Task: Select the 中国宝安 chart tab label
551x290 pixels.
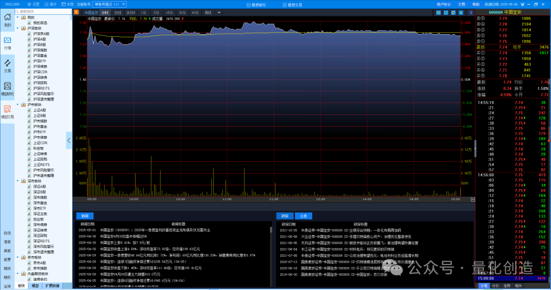Action: tap(91, 13)
